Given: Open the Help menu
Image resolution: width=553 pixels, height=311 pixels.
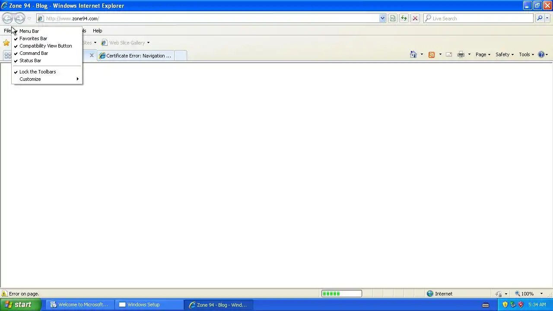Looking at the screenshot, I should point(97,31).
